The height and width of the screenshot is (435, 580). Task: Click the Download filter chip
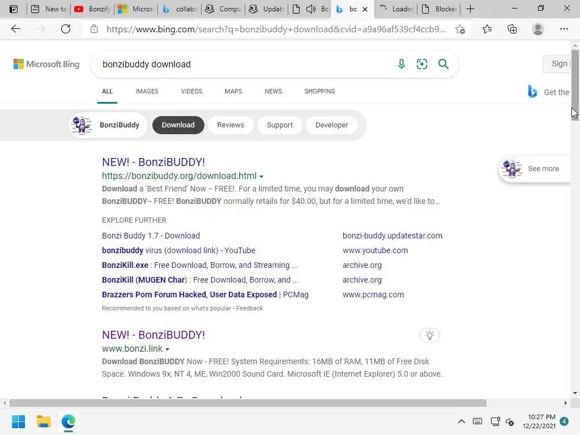click(178, 125)
